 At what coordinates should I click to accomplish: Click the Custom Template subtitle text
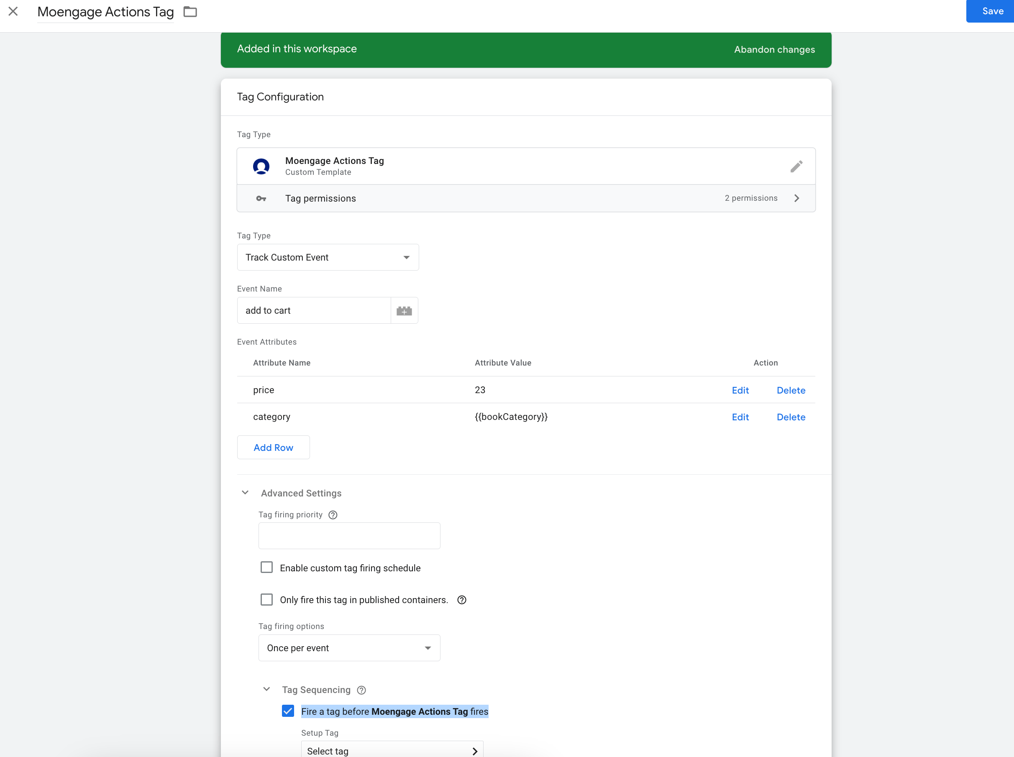point(318,172)
